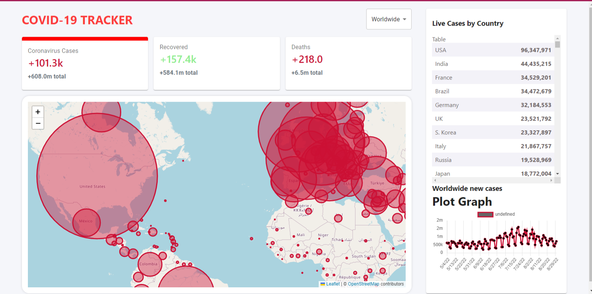Click the Colombia case circle
Image resolution: width=592 pixels, height=294 pixels.
click(149, 264)
